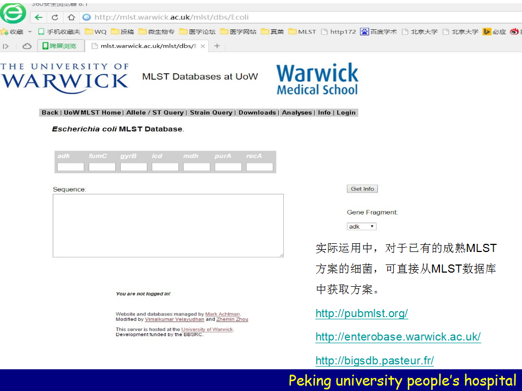522x391 pixels.
Task: Open the Info menu item
Action: click(x=324, y=113)
